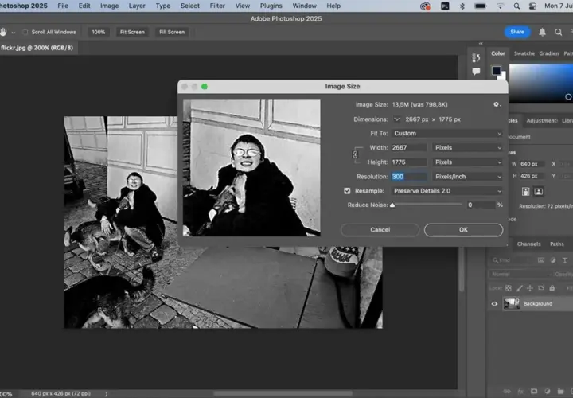Switch to the Adjustments tab

coord(542,121)
